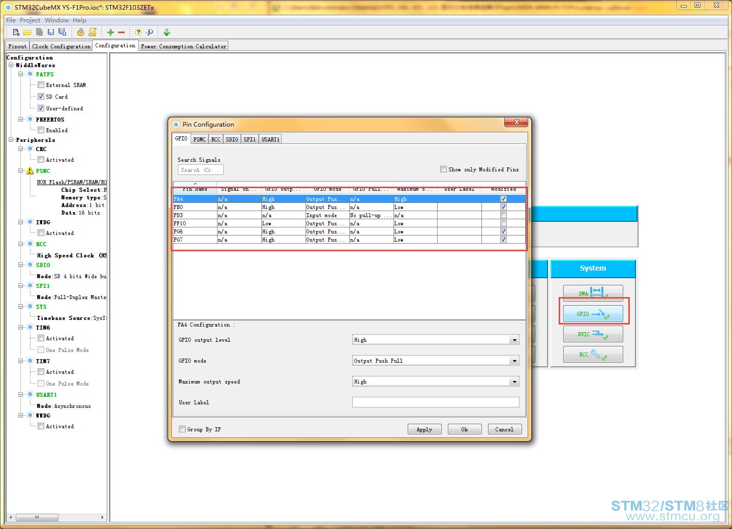Collapse the Peripherals tree node
Image resolution: width=732 pixels, height=529 pixels.
[11, 140]
